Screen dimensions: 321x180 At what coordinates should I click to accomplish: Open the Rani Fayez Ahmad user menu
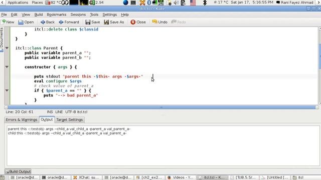pyautogui.click(x=295, y=2)
